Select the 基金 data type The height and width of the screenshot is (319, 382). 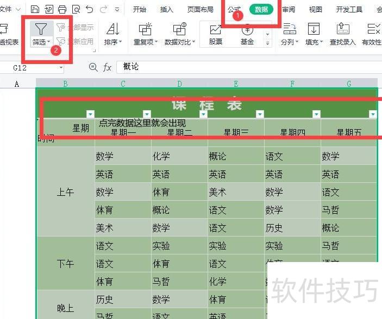[x=247, y=34]
